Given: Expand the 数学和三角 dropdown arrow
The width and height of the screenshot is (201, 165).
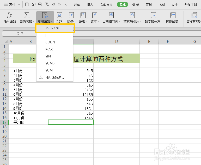Looking at the screenshot, I should pyautogui.click(x=162, y=21).
